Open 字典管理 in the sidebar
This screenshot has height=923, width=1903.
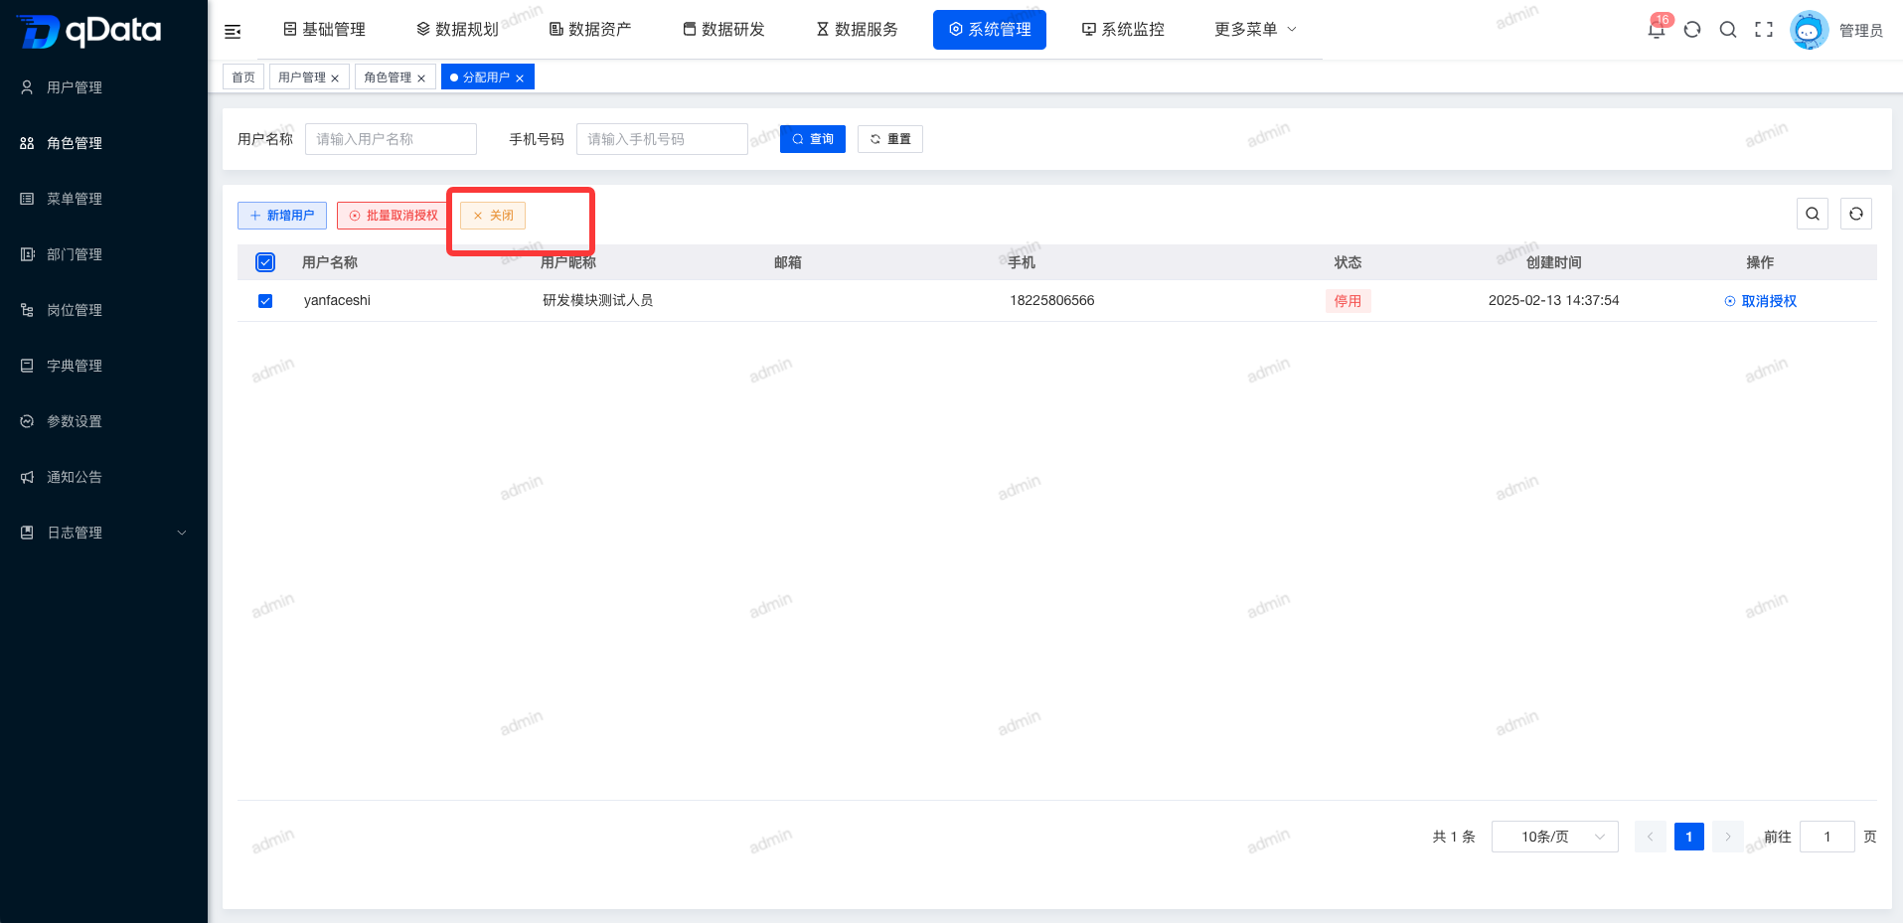[103, 366]
